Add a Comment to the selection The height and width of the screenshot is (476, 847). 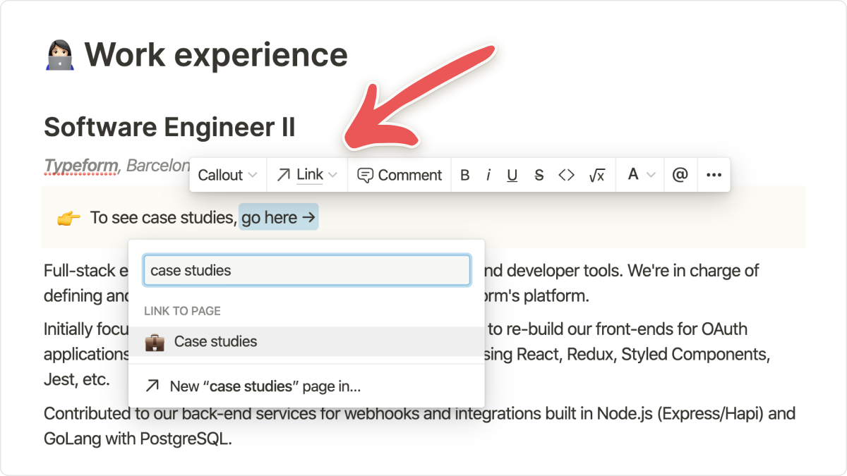pos(400,175)
